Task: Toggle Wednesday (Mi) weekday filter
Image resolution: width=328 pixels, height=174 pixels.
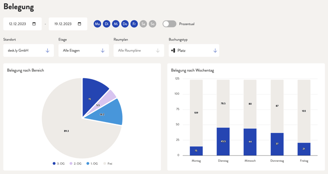Action: pos(116,24)
